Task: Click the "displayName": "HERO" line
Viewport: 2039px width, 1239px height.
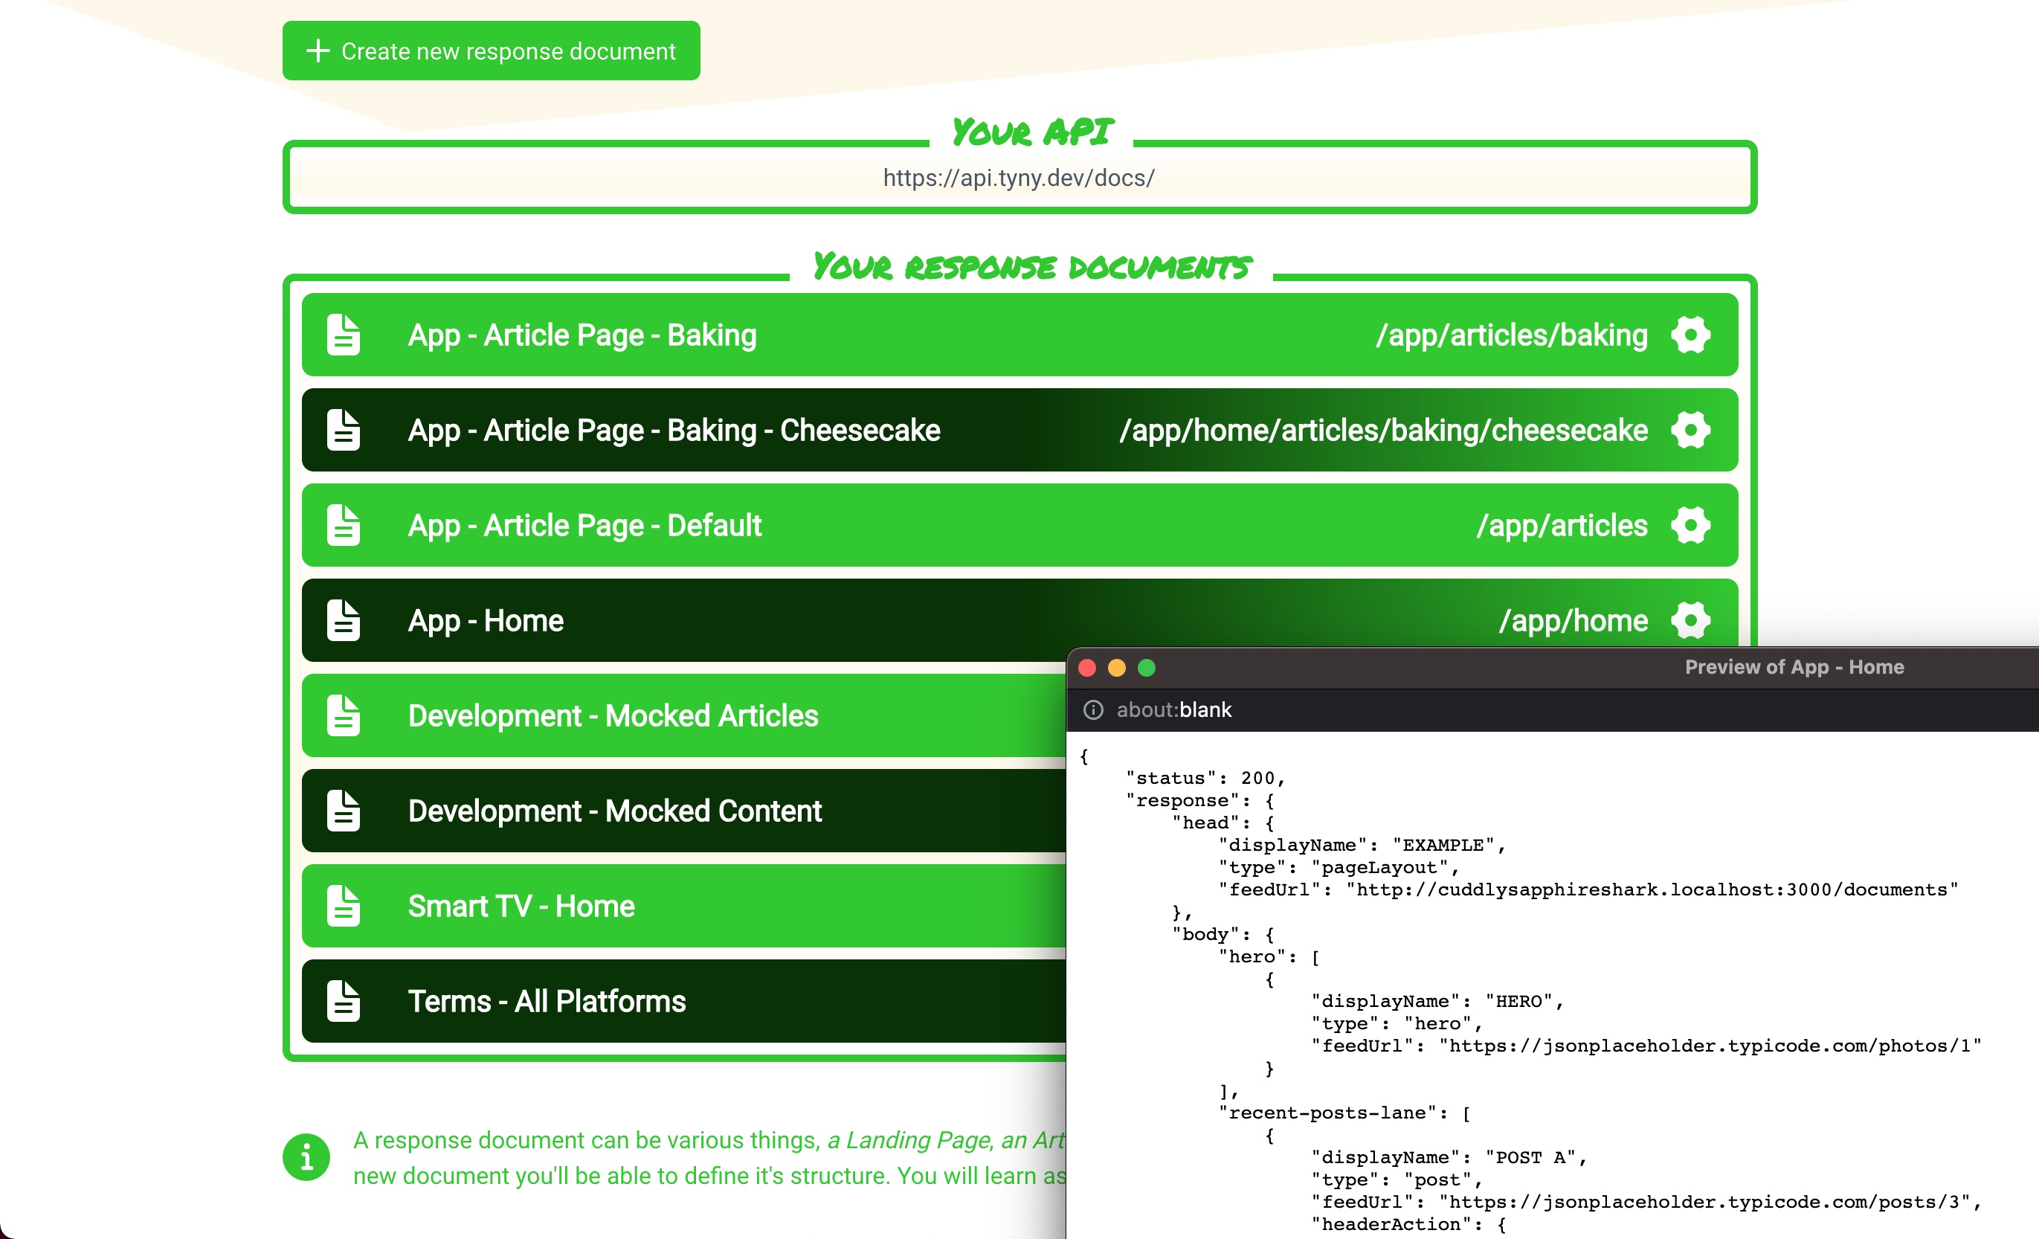Action: coord(1437,1002)
